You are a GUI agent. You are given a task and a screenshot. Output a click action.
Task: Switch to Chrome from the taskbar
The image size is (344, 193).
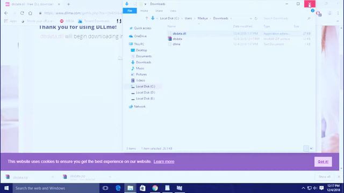point(155,188)
